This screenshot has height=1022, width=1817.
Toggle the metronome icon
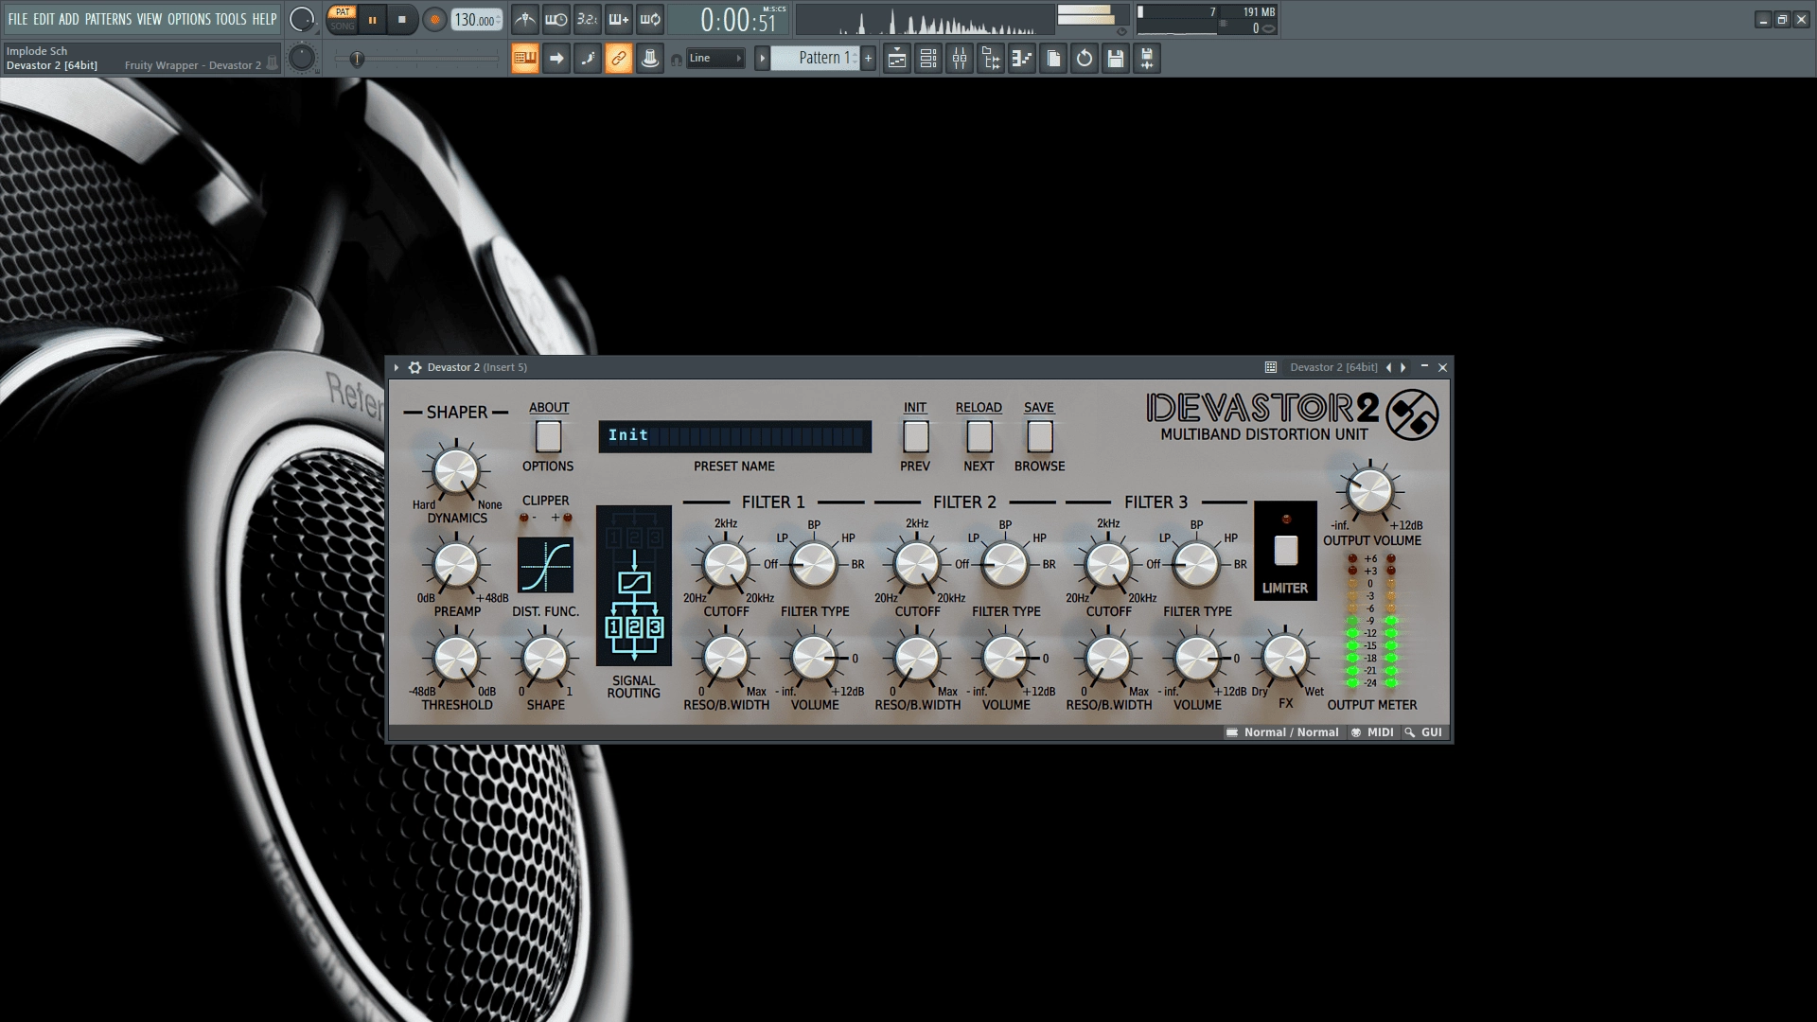tap(524, 19)
